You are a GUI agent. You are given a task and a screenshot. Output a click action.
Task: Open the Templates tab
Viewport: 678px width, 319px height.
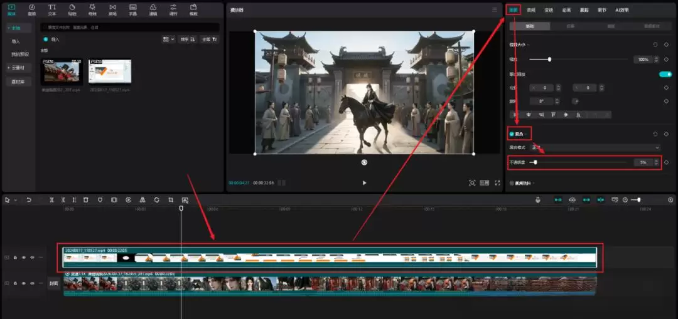click(193, 10)
